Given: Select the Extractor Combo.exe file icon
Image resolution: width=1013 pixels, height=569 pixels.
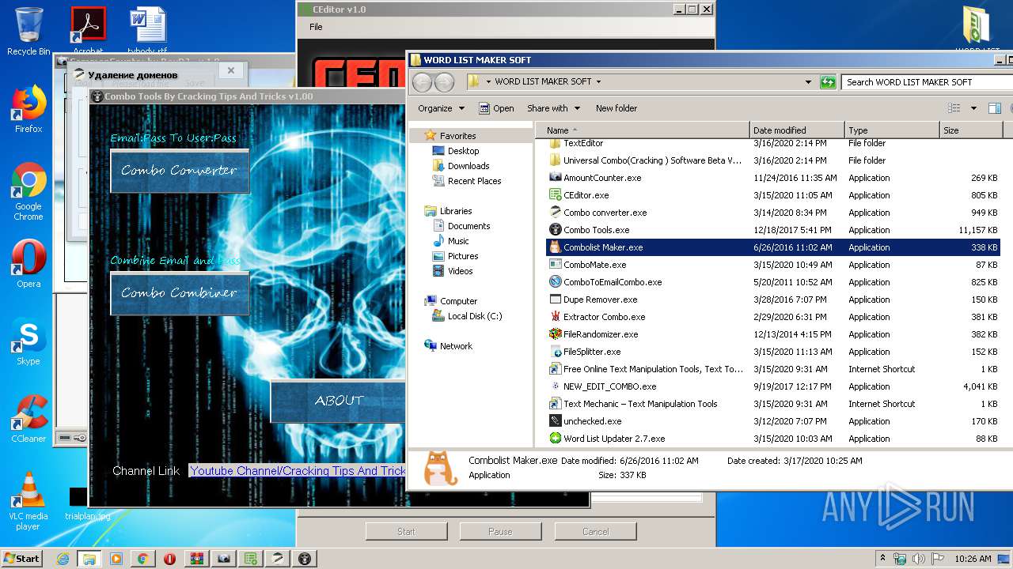Looking at the screenshot, I should coord(555,317).
